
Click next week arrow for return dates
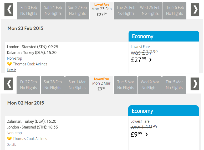[x=195, y=84]
